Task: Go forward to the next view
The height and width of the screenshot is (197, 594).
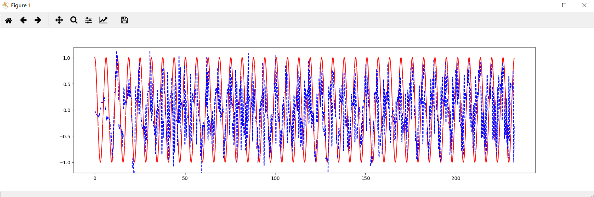Action: tap(38, 20)
